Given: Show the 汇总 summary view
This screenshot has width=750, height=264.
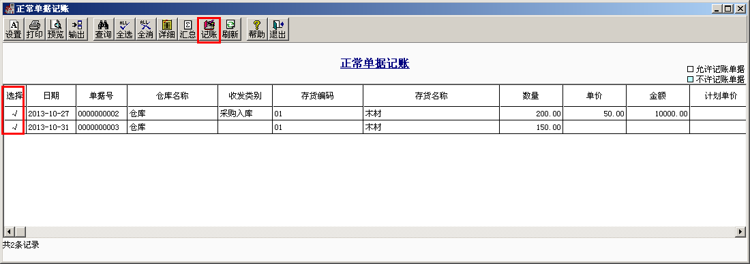Looking at the screenshot, I should pos(187,30).
